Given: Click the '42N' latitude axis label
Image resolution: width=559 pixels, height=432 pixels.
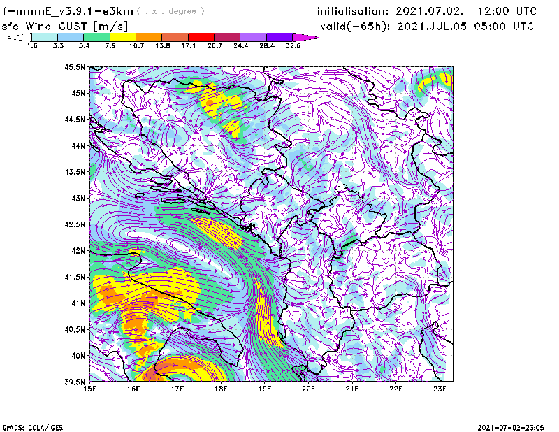Looking at the screenshot, I should pyautogui.click(x=78, y=251).
